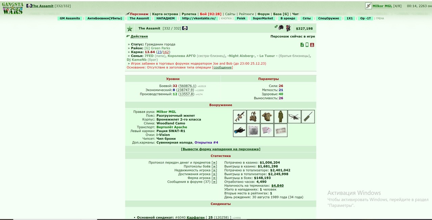Open the Milkor MGL link in Вооружение list
The image size is (432, 220).
(166, 112)
